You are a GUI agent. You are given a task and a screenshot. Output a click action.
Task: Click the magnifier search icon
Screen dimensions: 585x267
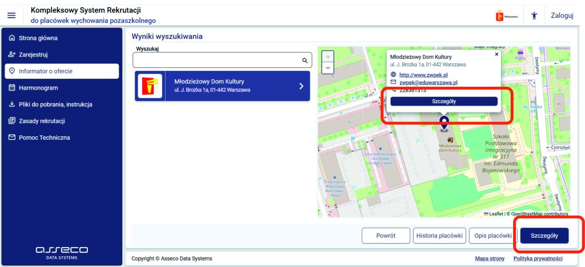coord(305,60)
